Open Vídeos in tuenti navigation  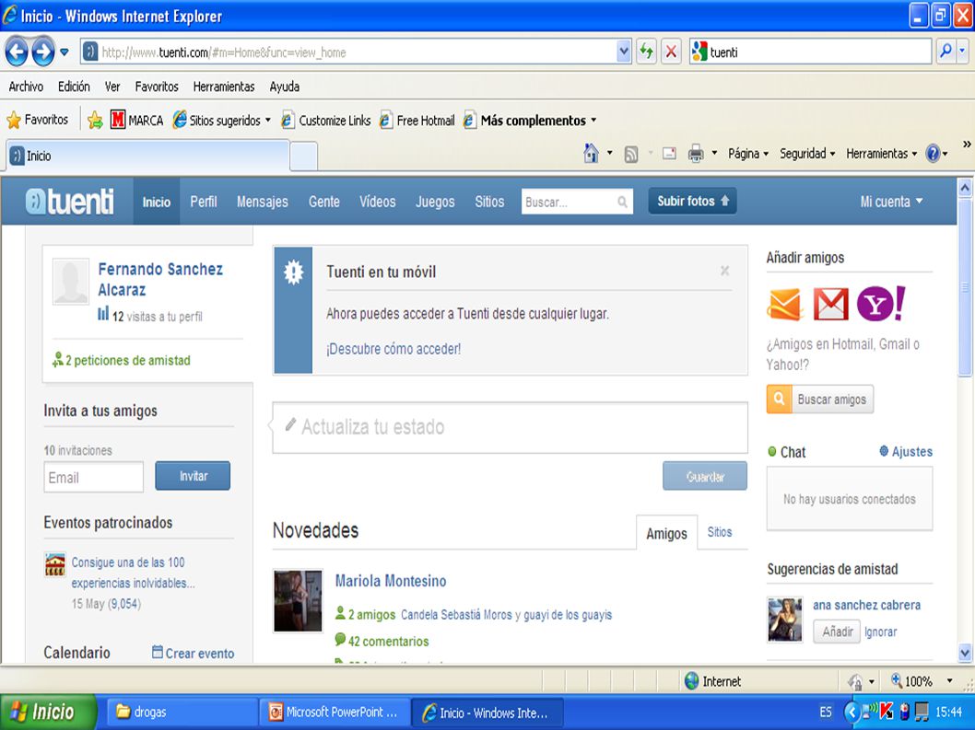tap(378, 202)
